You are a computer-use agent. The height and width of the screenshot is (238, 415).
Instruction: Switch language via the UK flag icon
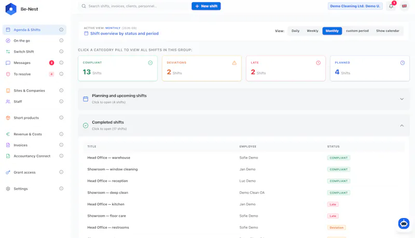[404, 6]
